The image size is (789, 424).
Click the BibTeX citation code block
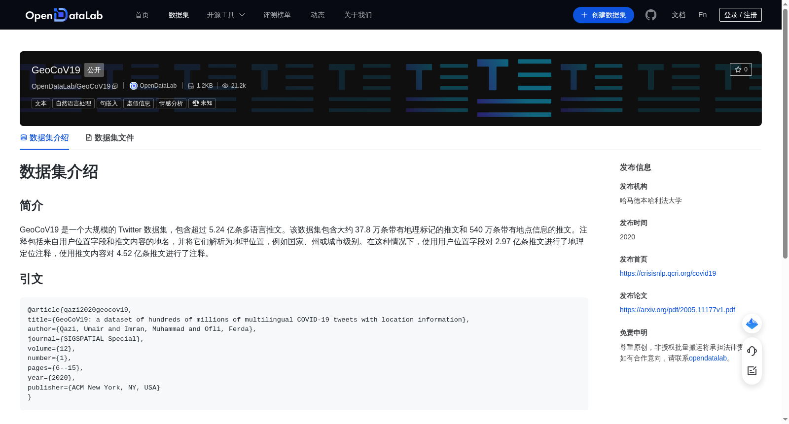304,354
